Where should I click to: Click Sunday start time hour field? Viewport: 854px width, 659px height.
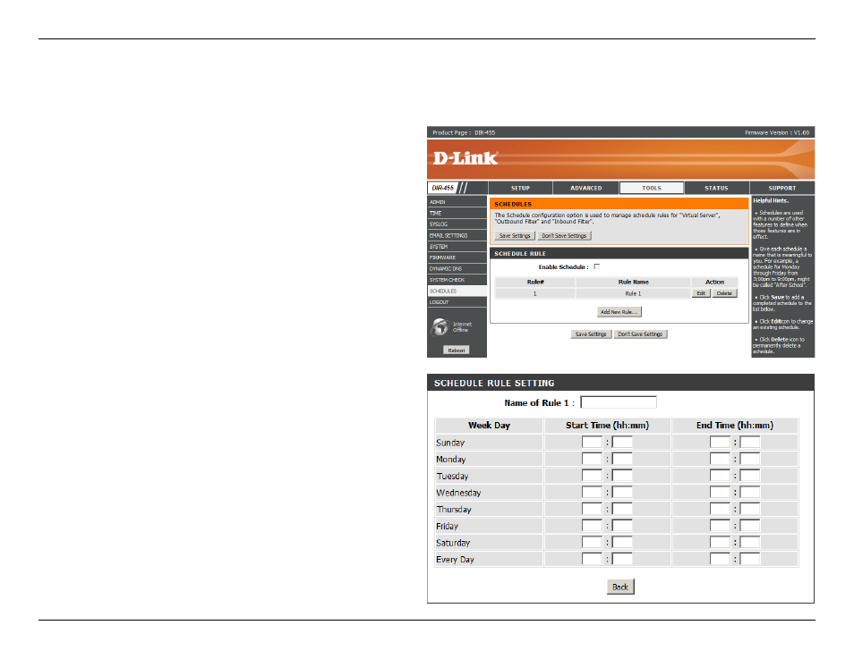pos(592,442)
